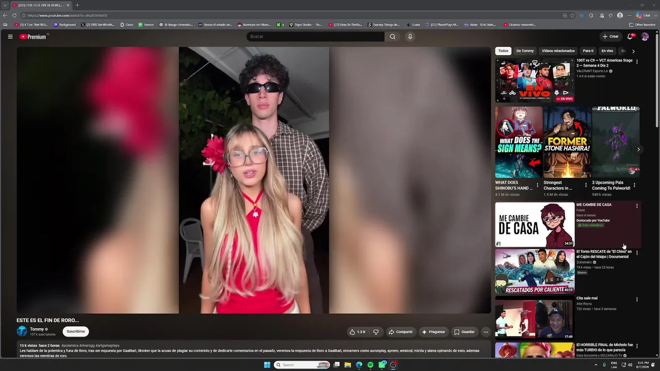660x371 pixels.
Task: Focus the YouTube Buscar search field
Action: click(316, 37)
